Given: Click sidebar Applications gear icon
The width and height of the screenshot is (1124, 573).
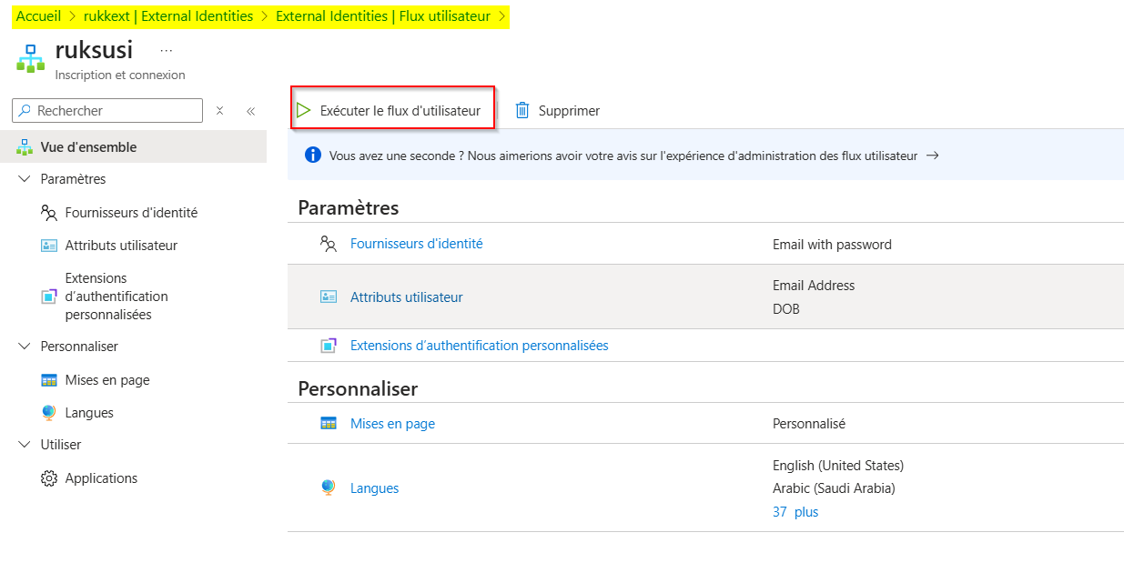Looking at the screenshot, I should click(49, 478).
